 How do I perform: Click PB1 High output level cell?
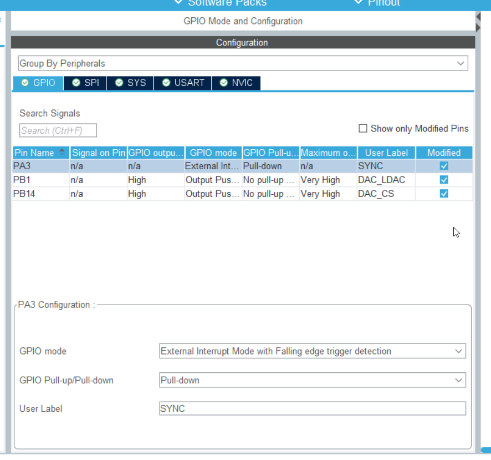pyautogui.click(x=156, y=180)
